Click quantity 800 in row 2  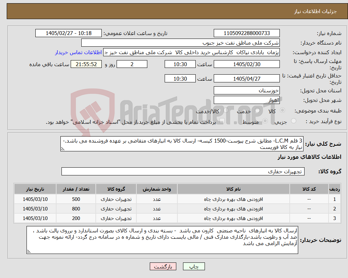tap(76, 209)
